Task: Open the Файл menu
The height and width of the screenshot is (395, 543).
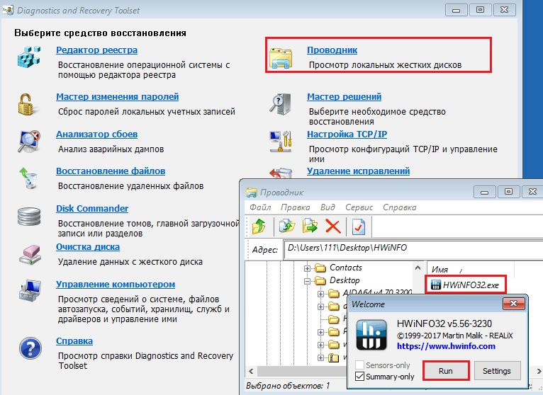Action: (260, 207)
